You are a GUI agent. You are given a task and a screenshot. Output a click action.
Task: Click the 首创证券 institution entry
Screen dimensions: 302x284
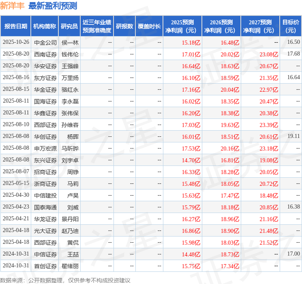pyautogui.click(x=45, y=266)
